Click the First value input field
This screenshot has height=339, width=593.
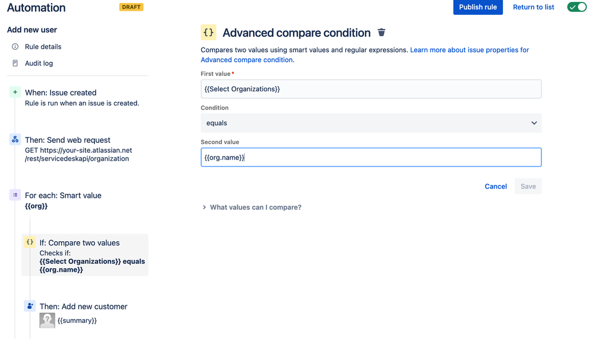(371, 89)
